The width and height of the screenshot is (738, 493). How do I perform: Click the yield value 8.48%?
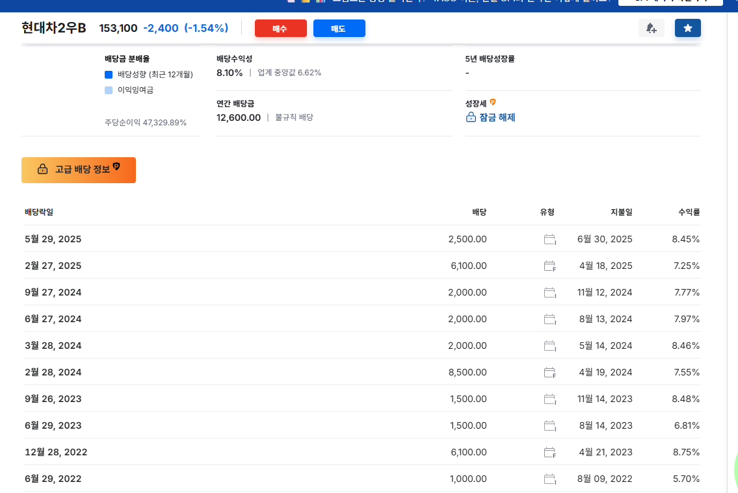click(686, 399)
